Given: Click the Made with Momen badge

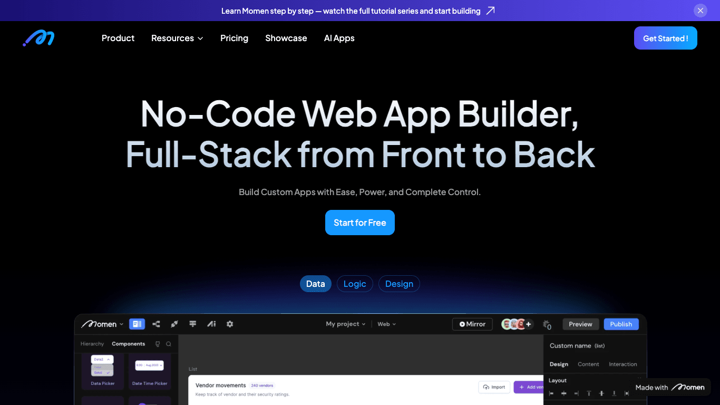Looking at the screenshot, I should 670,387.
